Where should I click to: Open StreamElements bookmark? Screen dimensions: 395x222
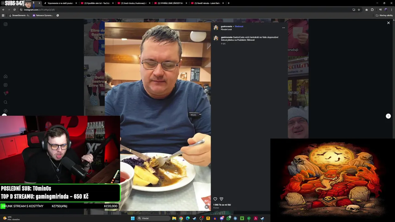19,15
